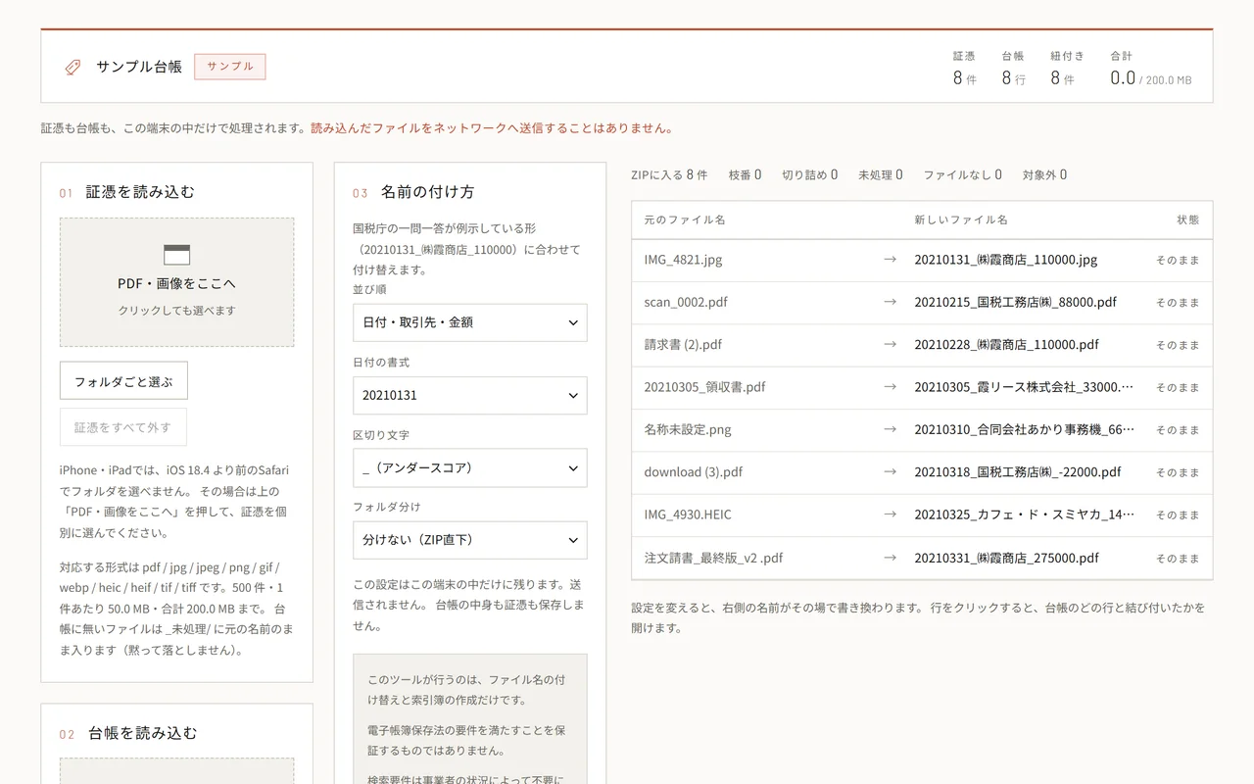Image resolution: width=1254 pixels, height=784 pixels.
Task: Click the arrow icon in the IMG_4821.jpg row
Action: point(890,260)
